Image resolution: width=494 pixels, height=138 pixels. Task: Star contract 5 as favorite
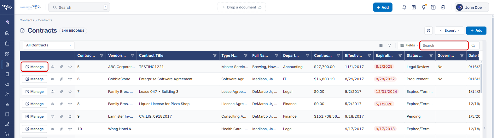pyautogui.click(x=70, y=66)
